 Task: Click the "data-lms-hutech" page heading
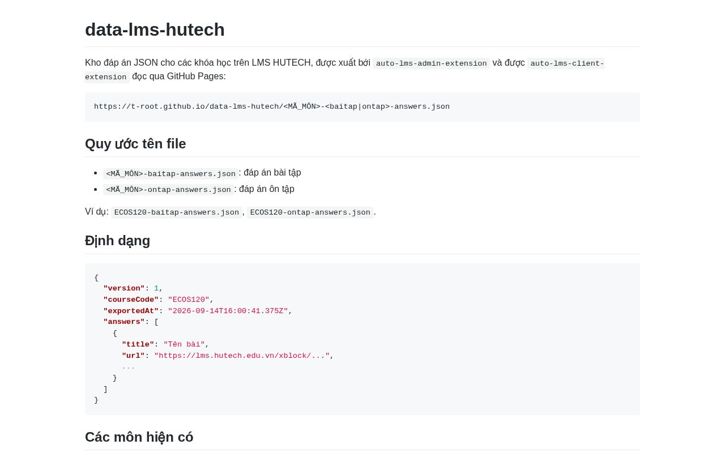coord(155,29)
